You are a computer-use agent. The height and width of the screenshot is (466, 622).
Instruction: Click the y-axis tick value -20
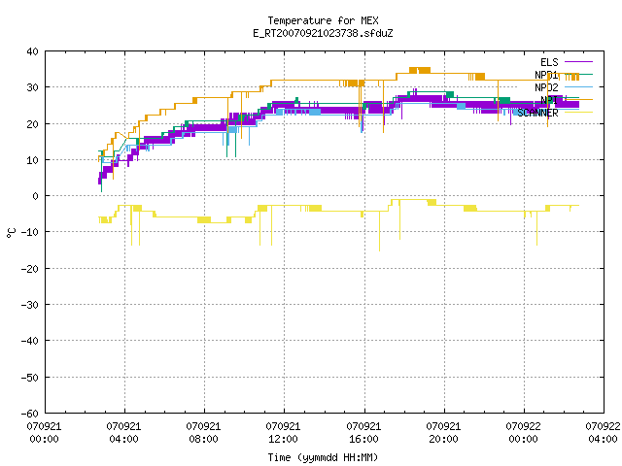30,269
